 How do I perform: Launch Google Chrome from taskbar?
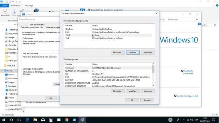pyautogui.click(x=67, y=120)
